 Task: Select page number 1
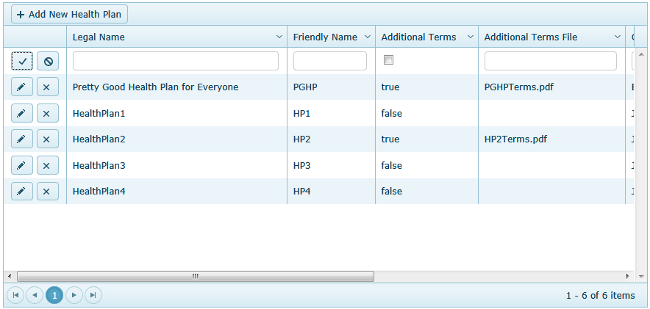pyautogui.click(x=54, y=295)
